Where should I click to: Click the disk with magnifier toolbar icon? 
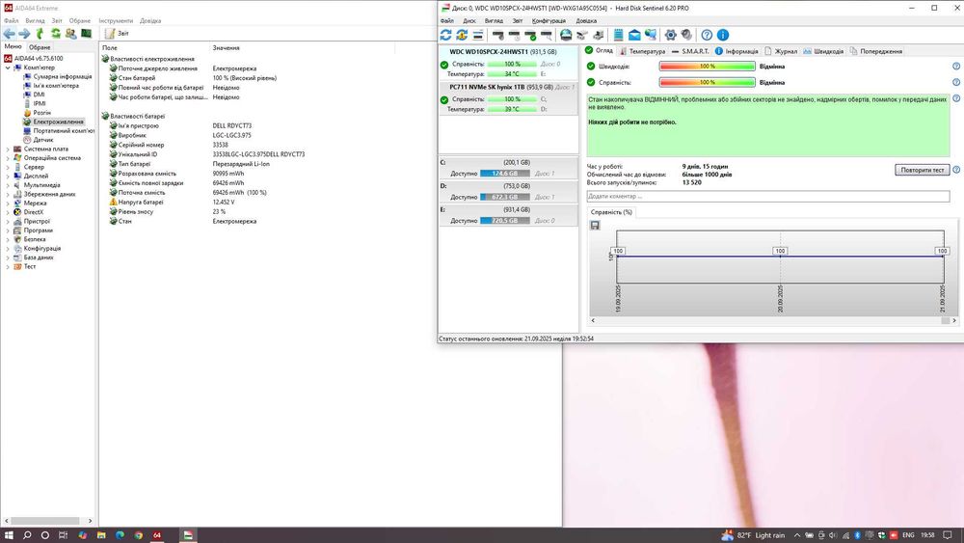(546, 35)
